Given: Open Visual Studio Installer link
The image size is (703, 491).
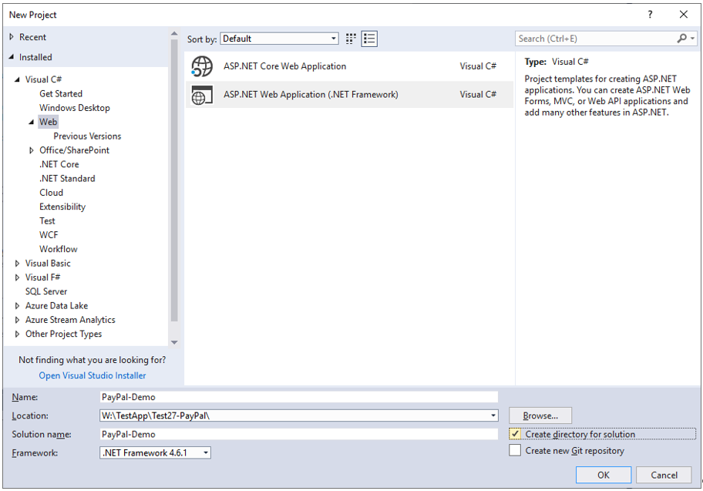Looking at the screenshot, I should click(x=92, y=375).
